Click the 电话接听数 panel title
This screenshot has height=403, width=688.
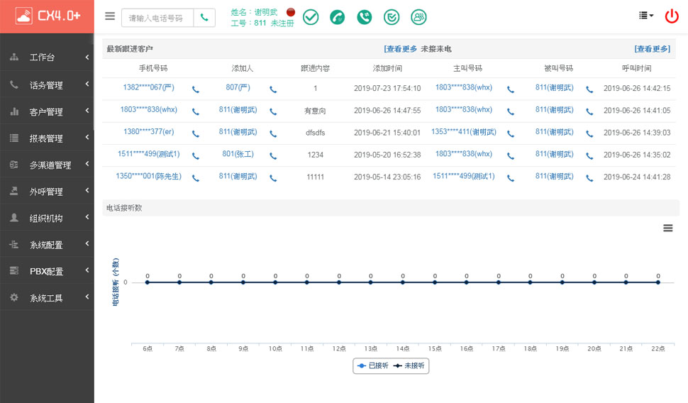pyautogui.click(x=124, y=208)
